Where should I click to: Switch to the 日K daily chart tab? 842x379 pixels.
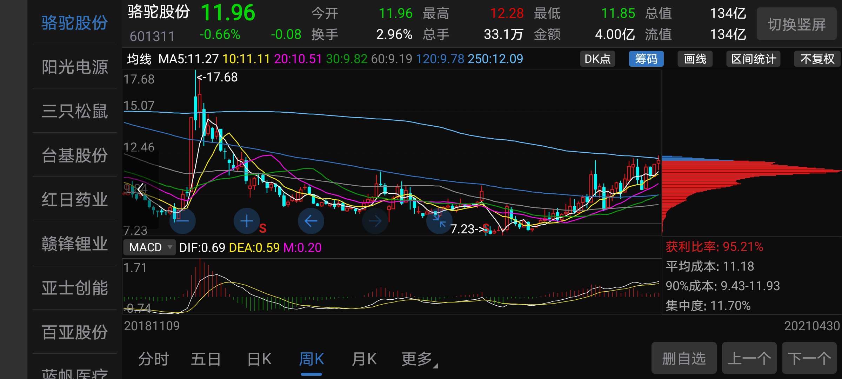259,359
